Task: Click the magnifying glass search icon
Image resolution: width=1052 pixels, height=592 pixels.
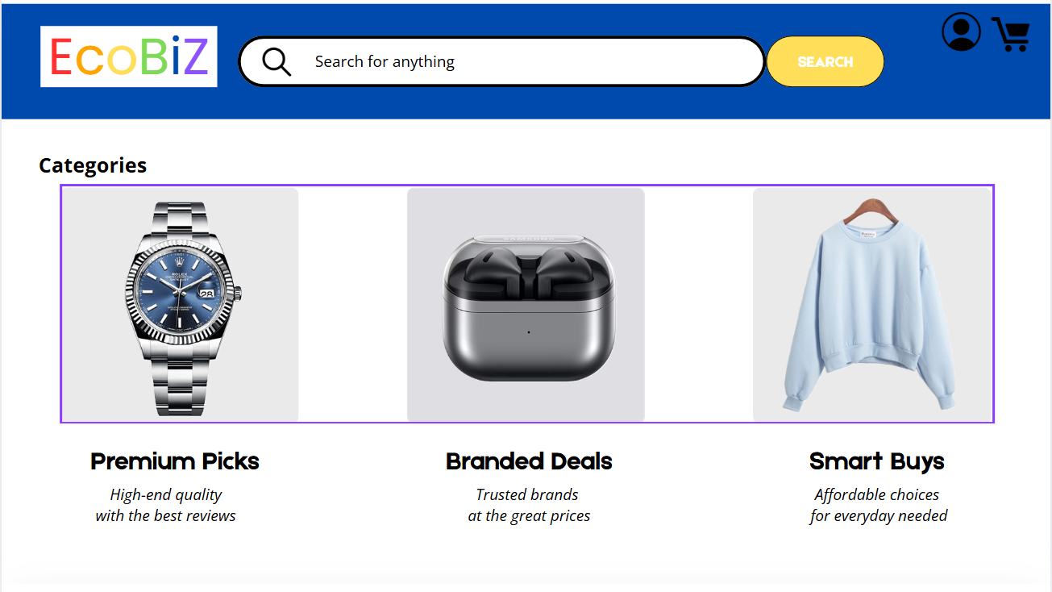Action: coord(277,62)
